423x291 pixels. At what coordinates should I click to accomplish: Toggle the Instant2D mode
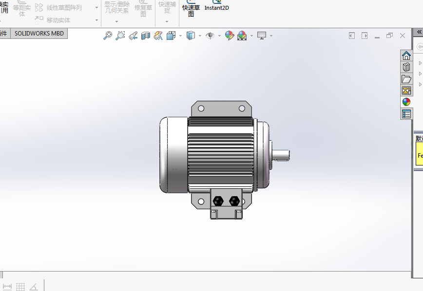click(217, 6)
